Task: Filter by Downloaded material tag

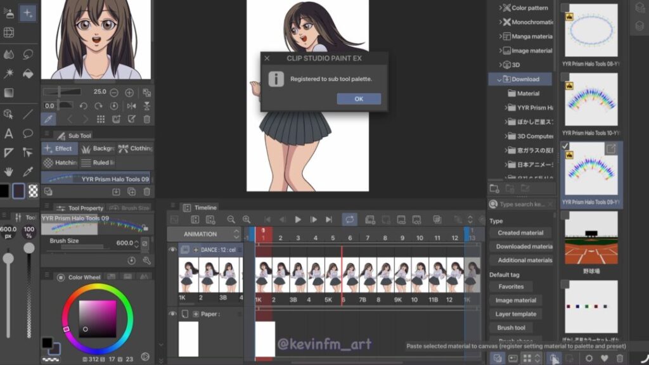Action: [522, 247]
